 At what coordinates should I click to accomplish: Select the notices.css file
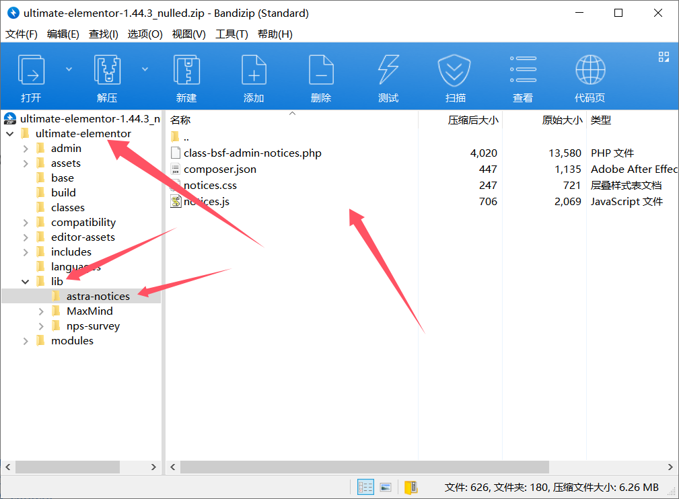click(x=210, y=186)
